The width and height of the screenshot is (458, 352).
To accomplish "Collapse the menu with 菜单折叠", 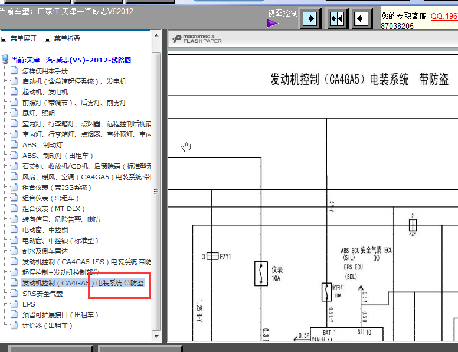I will (67, 38).
